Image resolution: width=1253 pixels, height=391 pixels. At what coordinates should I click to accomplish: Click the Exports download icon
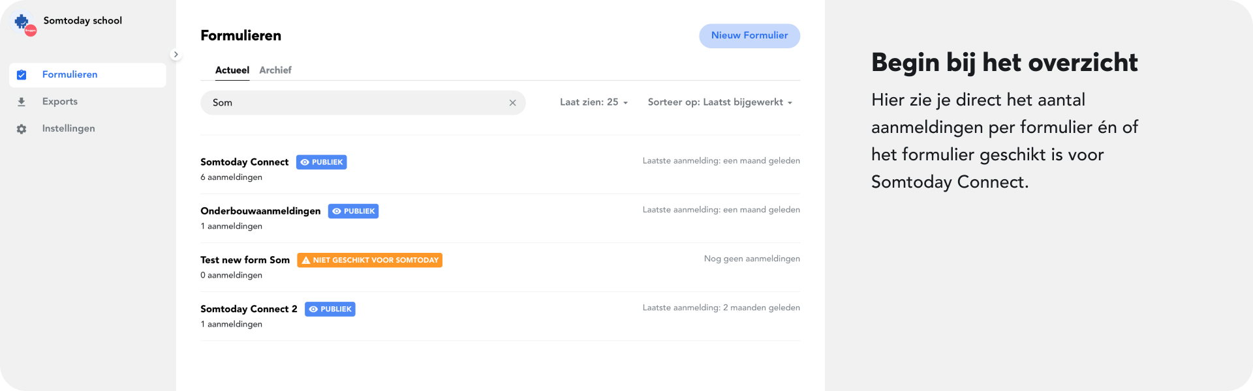point(22,102)
